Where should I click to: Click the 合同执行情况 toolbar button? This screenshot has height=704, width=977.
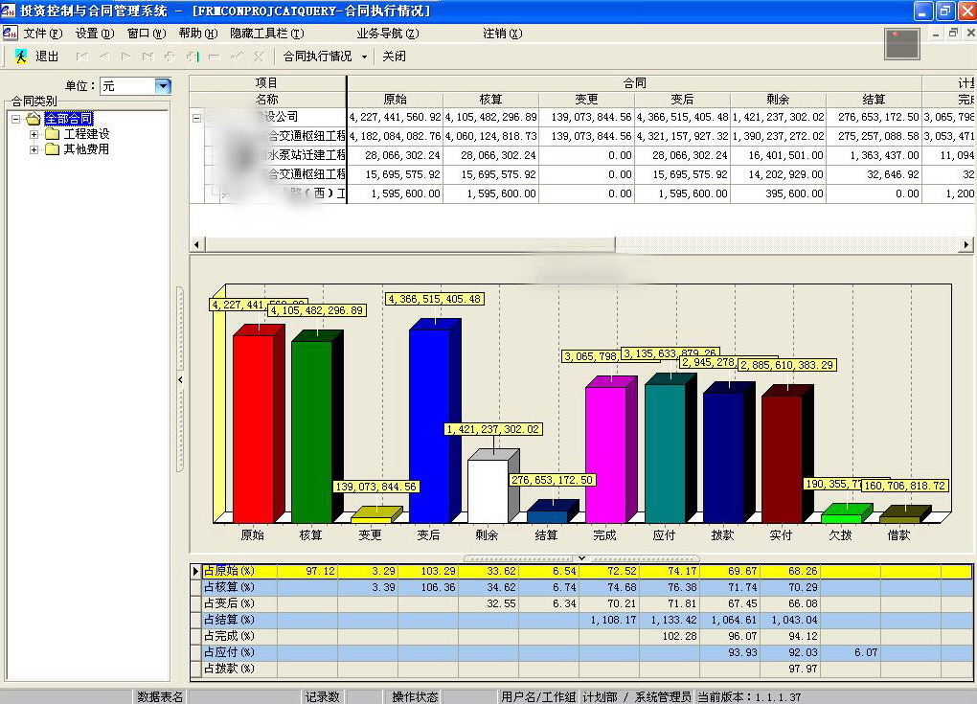(317, 57)
